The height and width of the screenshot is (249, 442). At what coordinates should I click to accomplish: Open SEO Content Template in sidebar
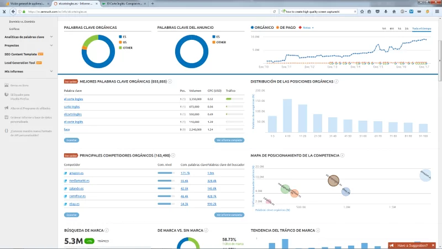[x=20, y=54]
